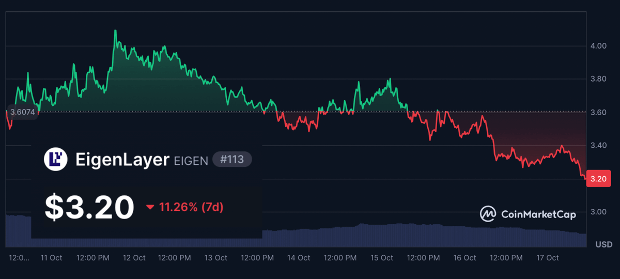Screen dimensions: 620x279
Task: Click the CoinMarketCap wordmark text
Action: [x=538, y=214]
